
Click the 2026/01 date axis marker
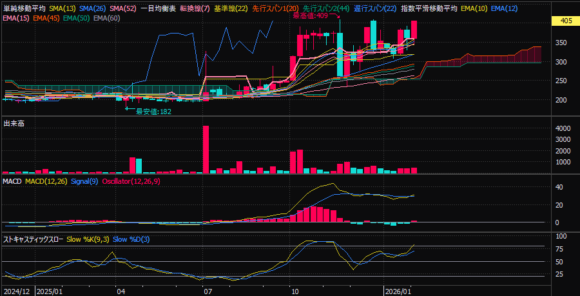[398, 290]
